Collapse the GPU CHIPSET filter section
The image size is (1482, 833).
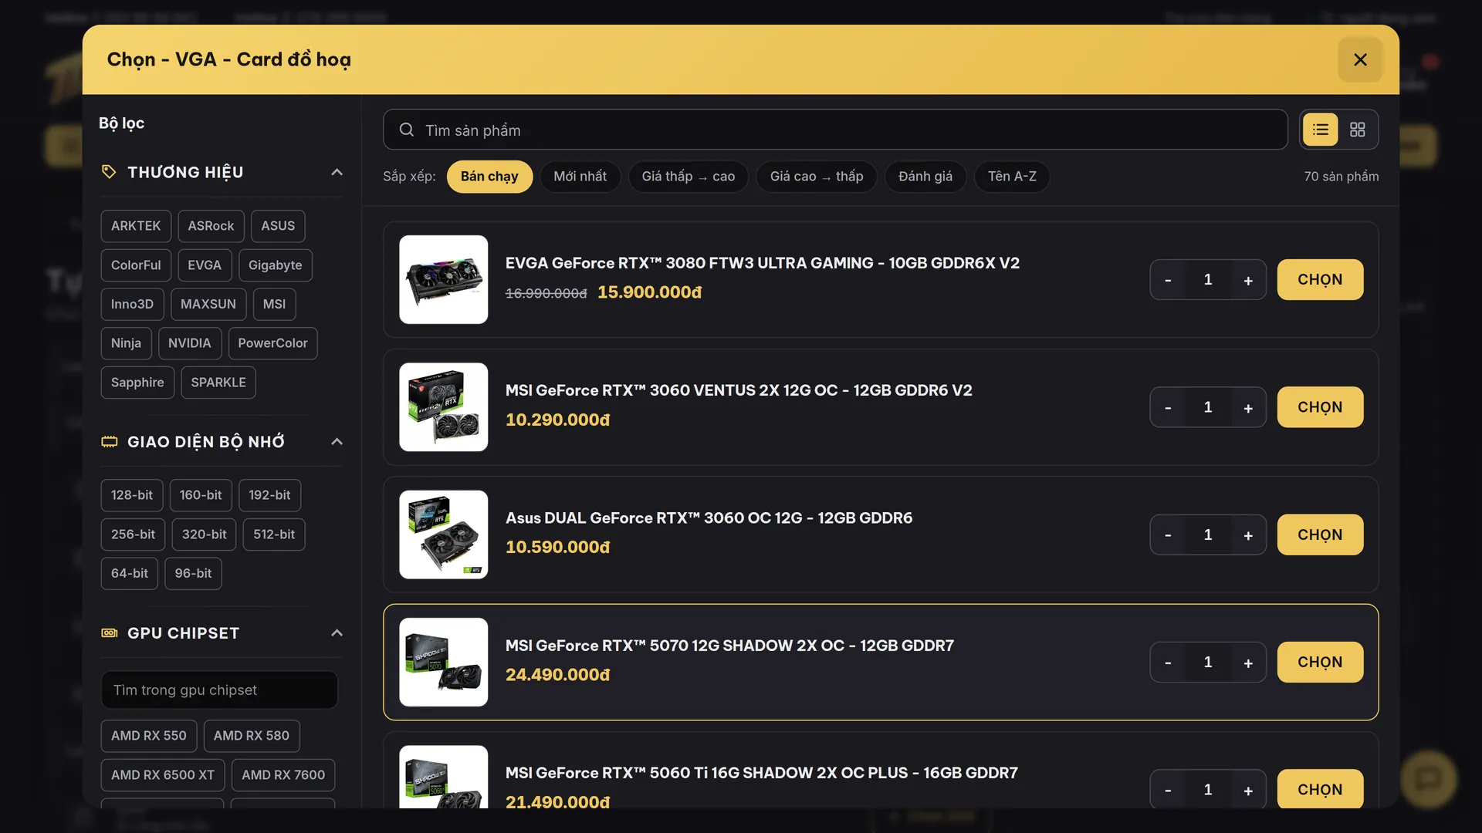(337, 633)
